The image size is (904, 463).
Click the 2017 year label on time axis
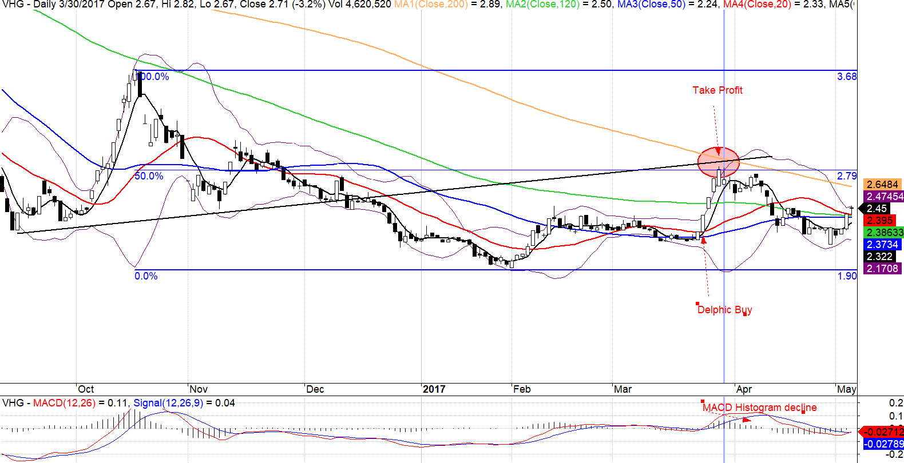(x=434, y=389)
